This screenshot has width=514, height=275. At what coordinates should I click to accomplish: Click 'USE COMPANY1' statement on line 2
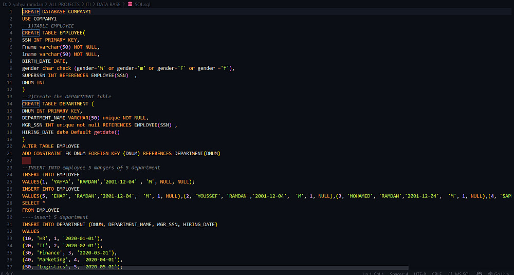coord(40,19)
